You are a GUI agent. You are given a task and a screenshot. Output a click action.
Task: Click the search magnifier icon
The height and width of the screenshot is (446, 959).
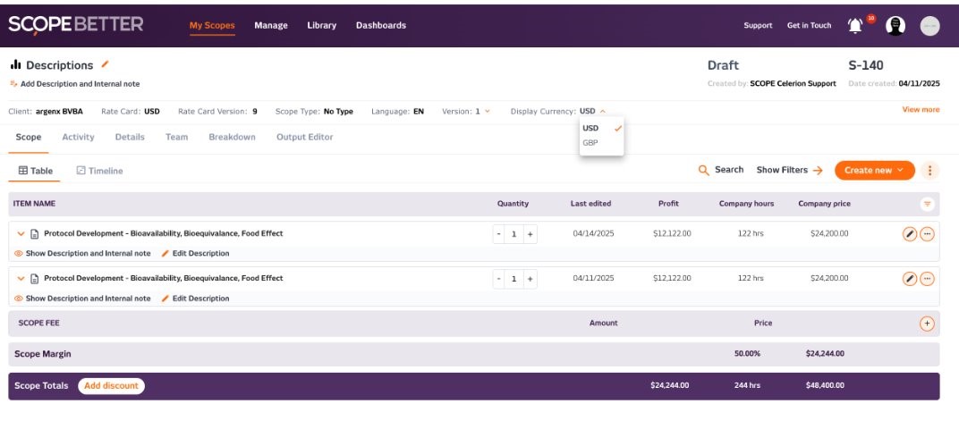(704, 170)
